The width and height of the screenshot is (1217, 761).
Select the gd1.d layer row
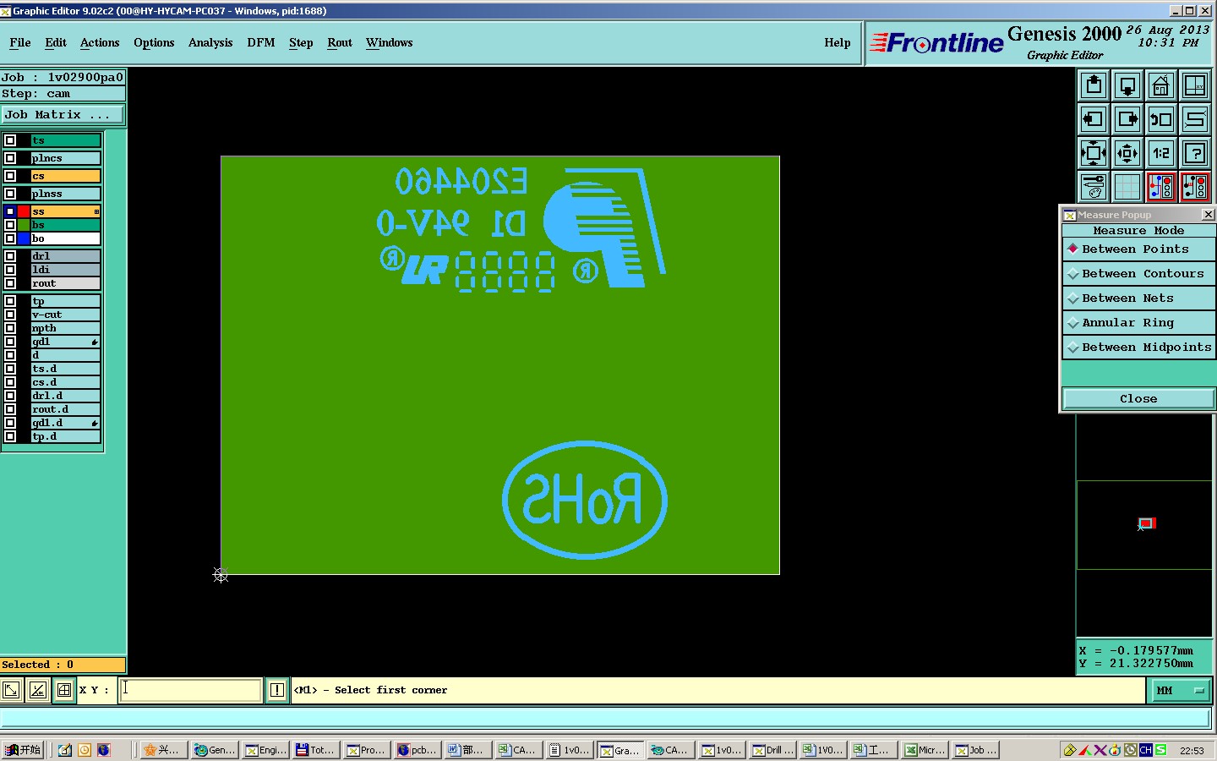pos(66,423)
